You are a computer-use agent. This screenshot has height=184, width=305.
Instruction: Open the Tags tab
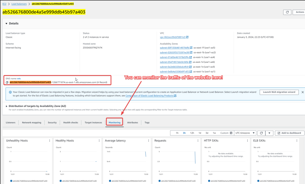pos(147,123)
